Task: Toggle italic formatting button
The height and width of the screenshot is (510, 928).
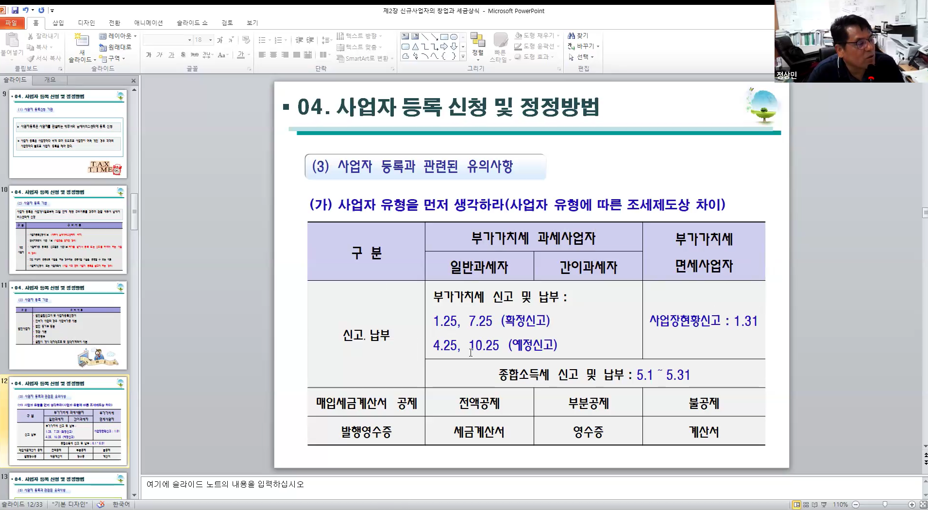Action: coord(160,55)
